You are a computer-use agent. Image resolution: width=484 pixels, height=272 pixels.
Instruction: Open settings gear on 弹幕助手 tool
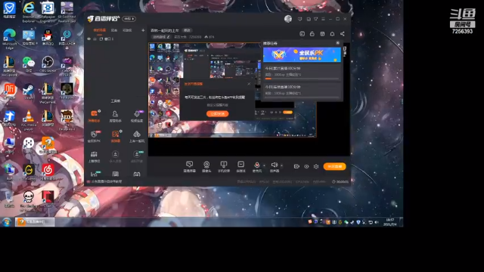[99, 111]
